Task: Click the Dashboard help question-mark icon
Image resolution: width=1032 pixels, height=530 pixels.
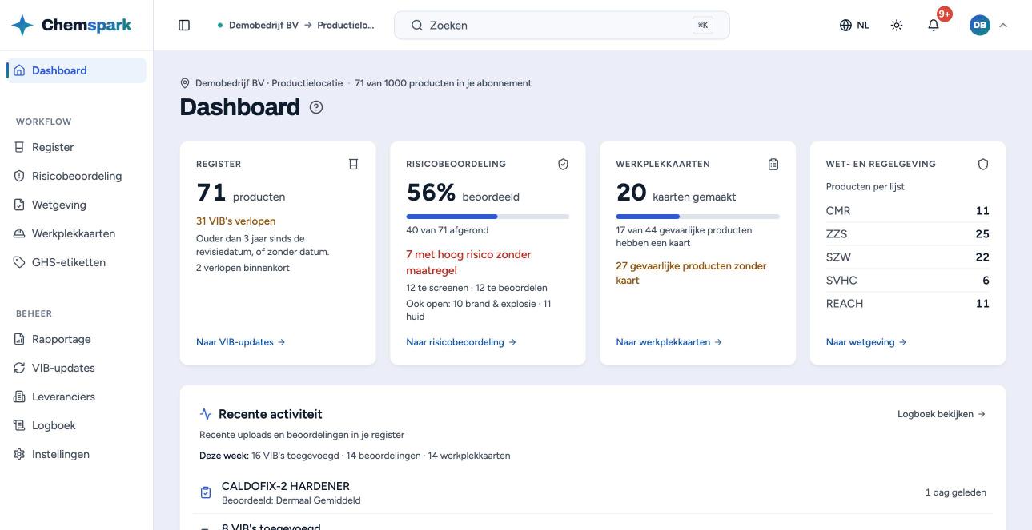Action: coord(316,107)
